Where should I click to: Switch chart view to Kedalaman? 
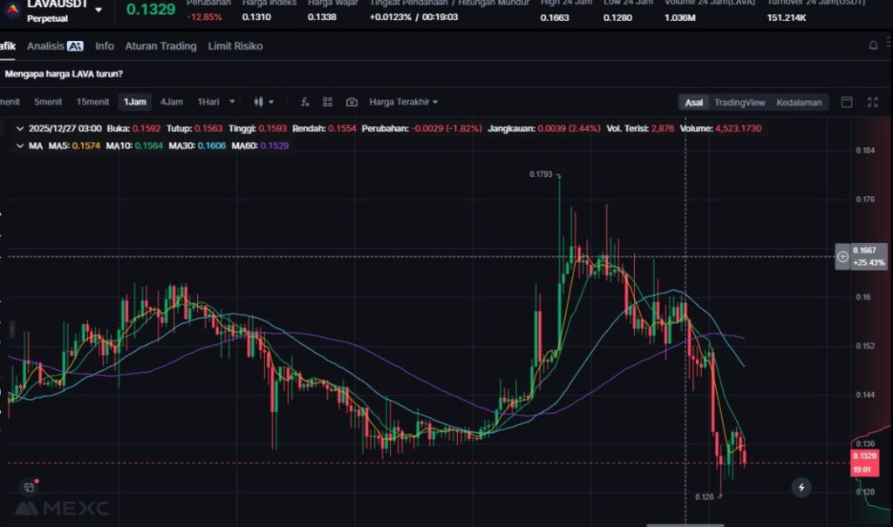(x=799, y=102)
